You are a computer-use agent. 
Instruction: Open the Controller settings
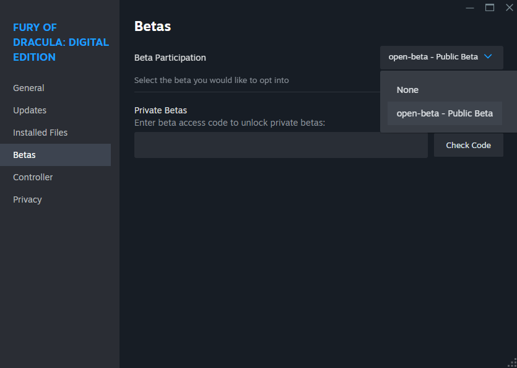click(33, 177)
